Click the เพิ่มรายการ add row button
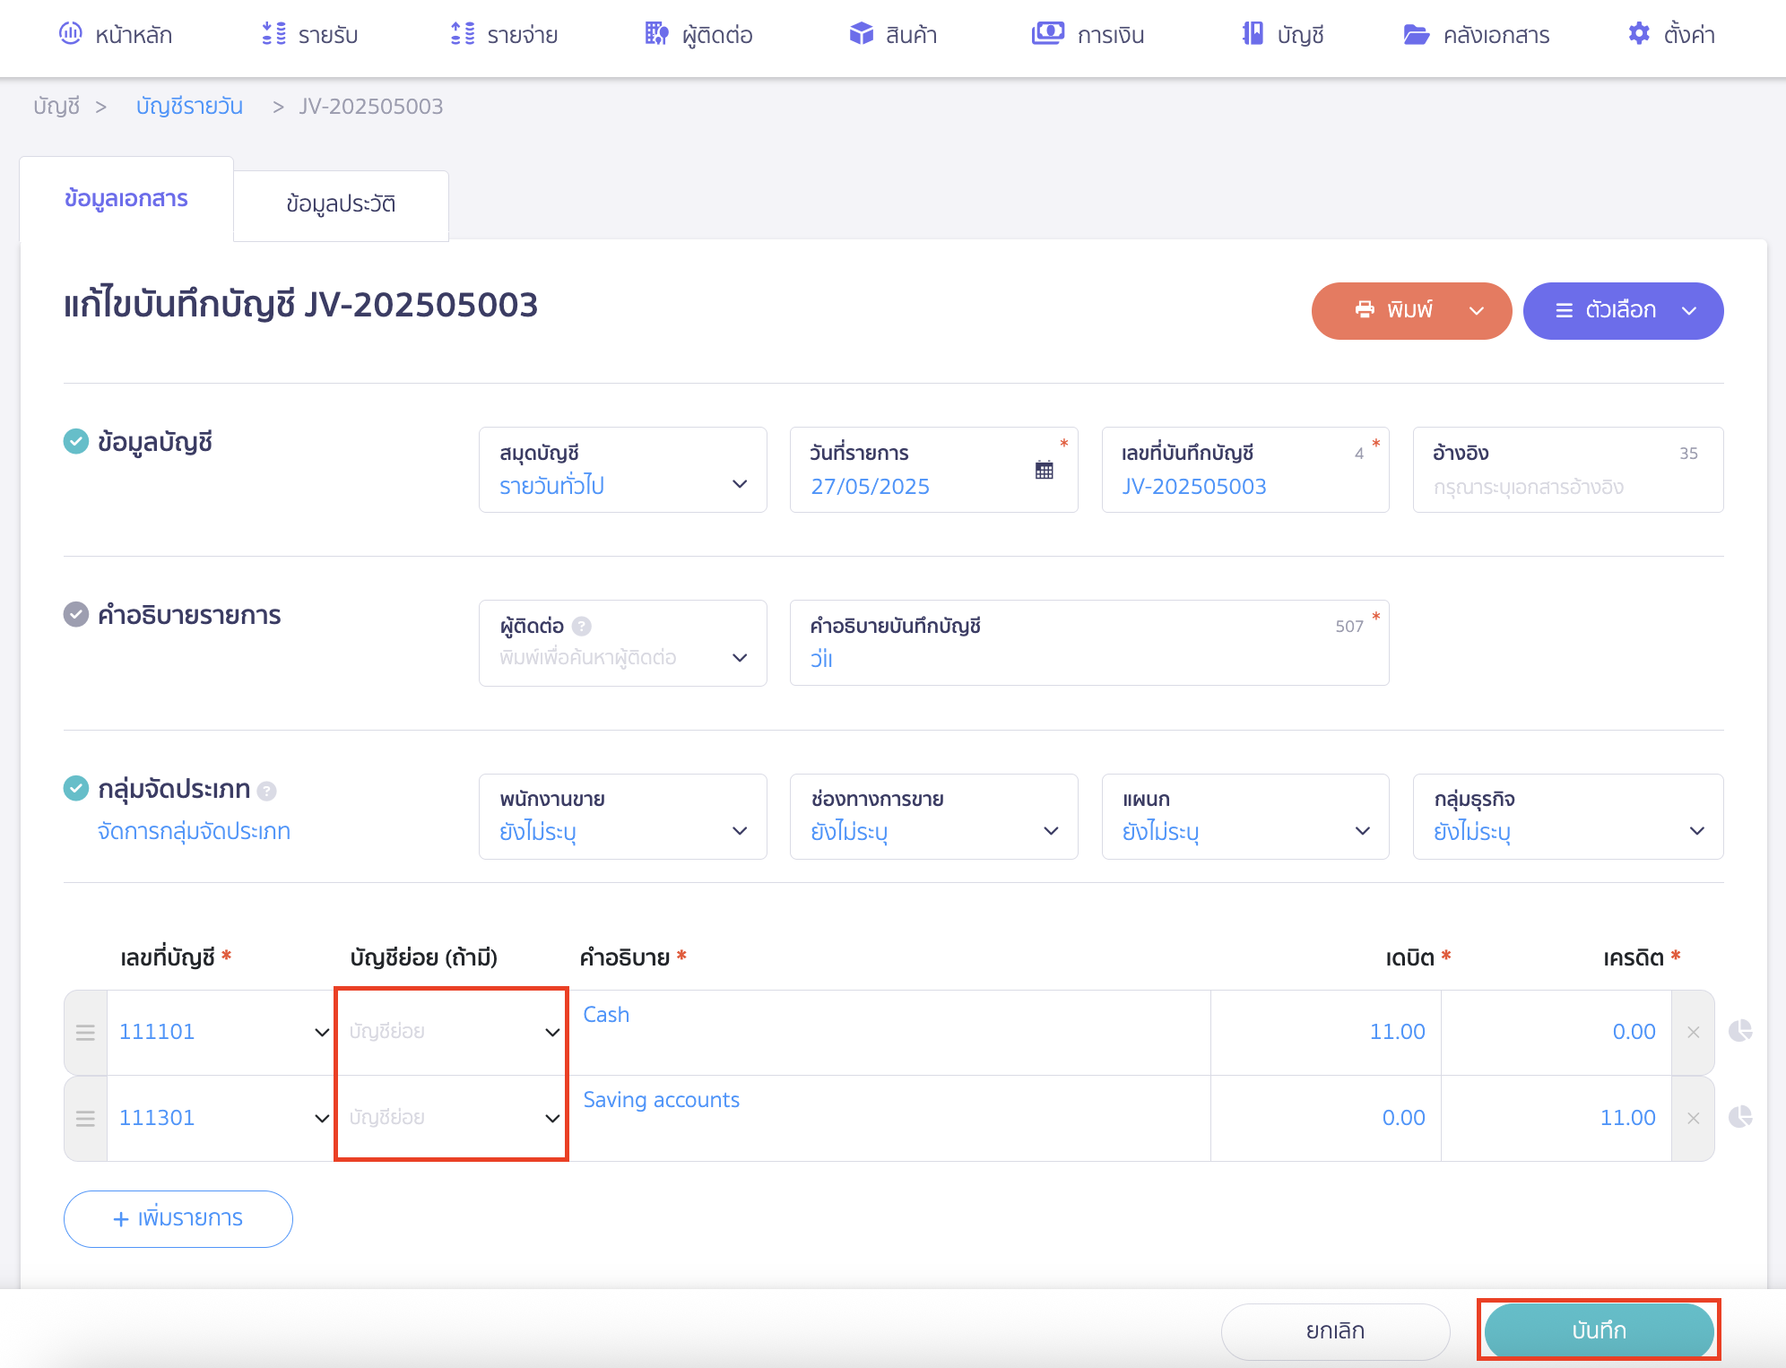The image size is (1786, 1368). [178, 1218]
